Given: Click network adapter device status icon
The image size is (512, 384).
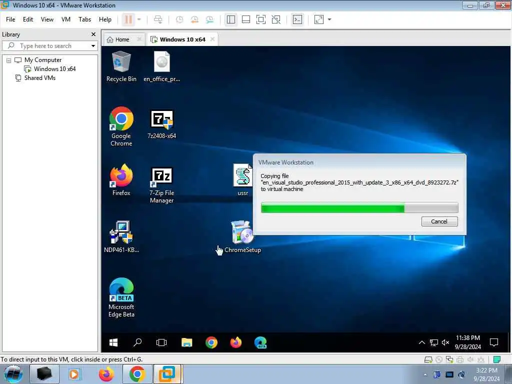Looking at the screenshot, I should point(449,359).
